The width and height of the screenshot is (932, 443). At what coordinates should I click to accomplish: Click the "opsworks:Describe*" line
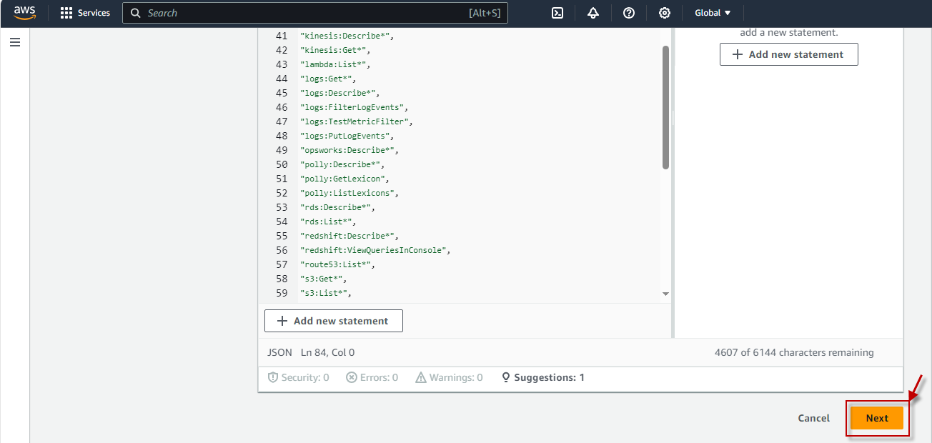click(x=349, y=150)
